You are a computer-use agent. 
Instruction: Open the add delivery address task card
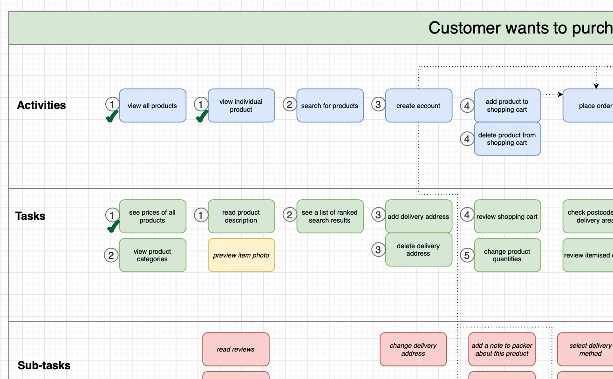(x=418, y=217)
